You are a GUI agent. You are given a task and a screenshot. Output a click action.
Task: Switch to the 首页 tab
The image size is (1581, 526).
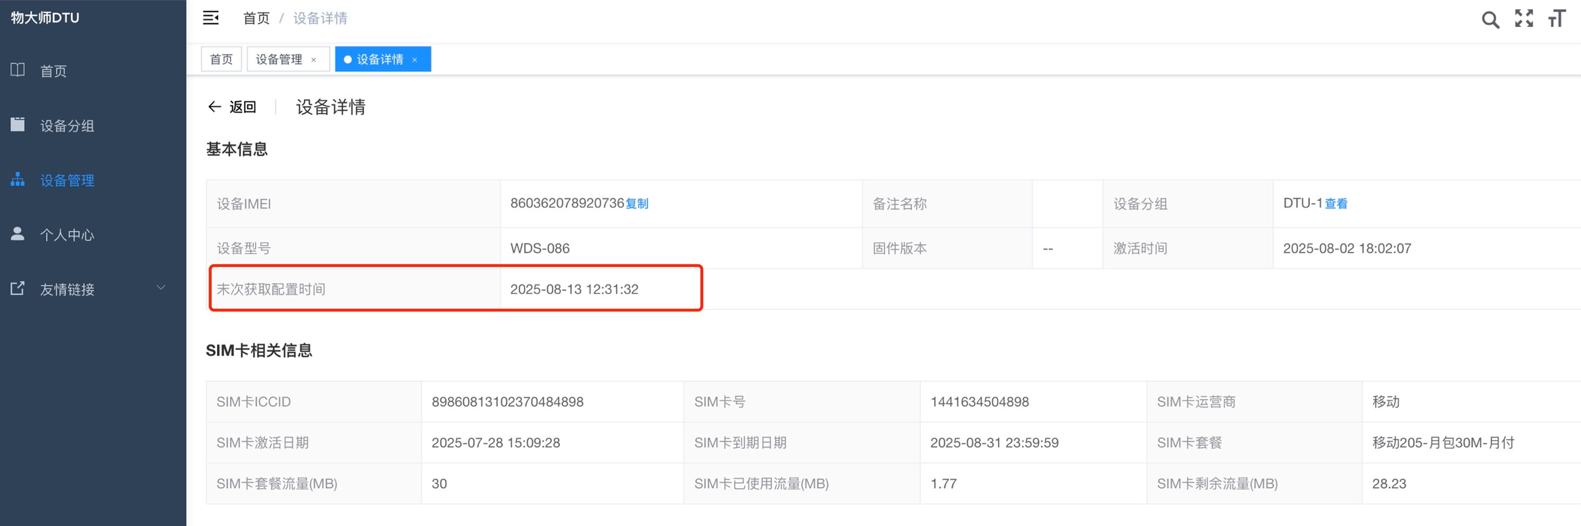(x=221, y=59)
